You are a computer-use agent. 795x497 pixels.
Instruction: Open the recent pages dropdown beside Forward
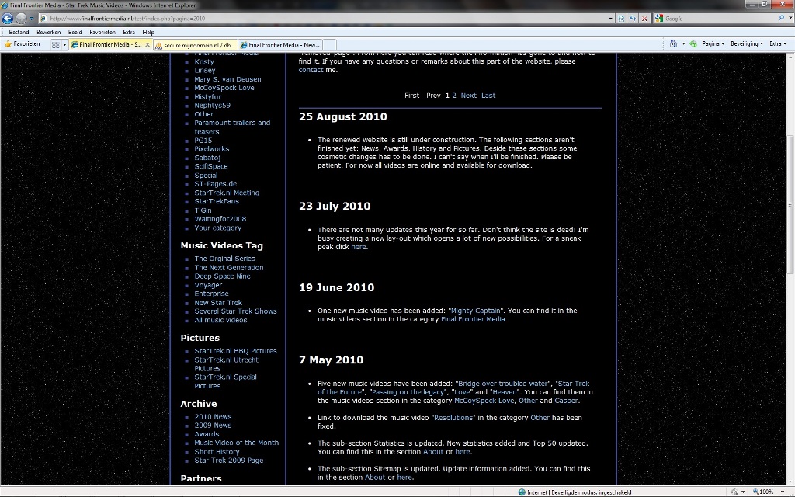tap(31, 19)
